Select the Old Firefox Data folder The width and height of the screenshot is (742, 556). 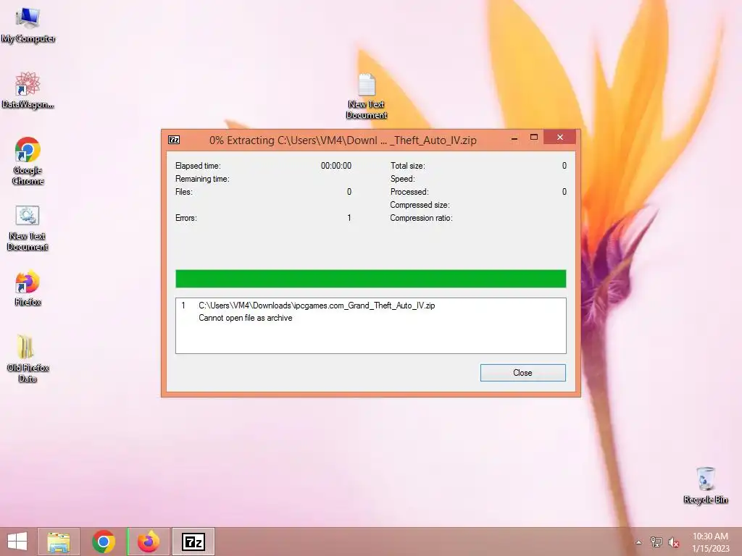(28, 358)
